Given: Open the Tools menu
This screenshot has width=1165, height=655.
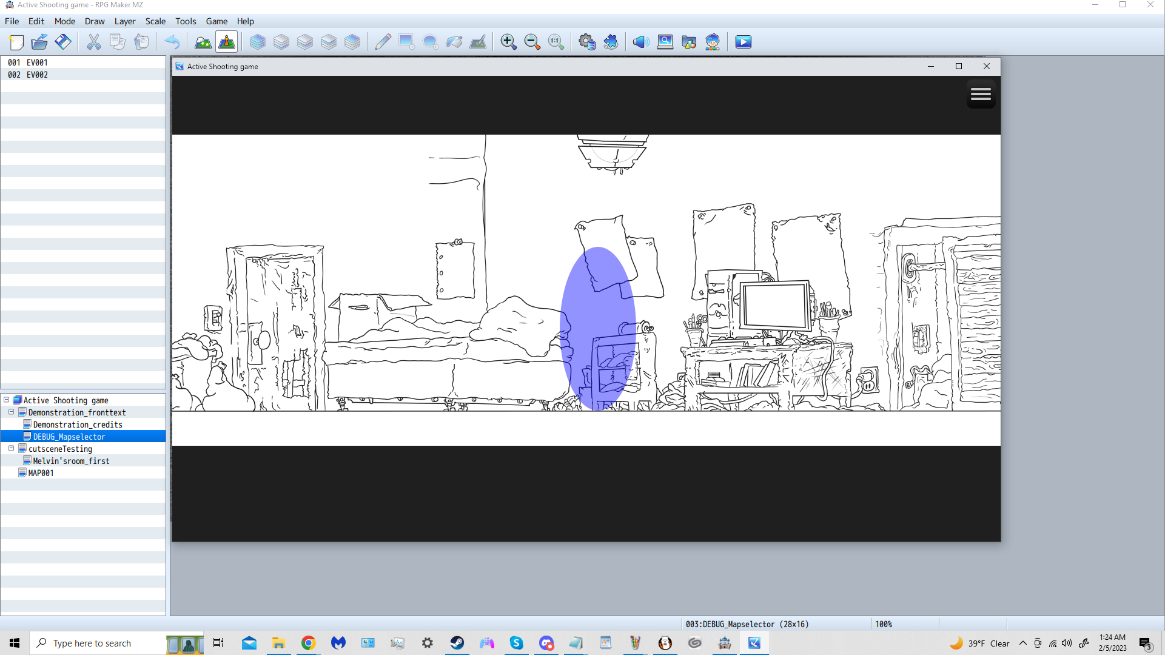Looking at the screenshot, I should tap(186, 21).
